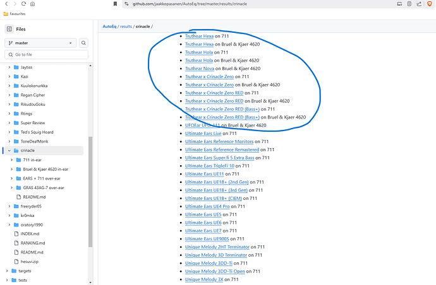436x285 pixels.
Task: Click results in the breadcrumb
Action: tap(126, 26)
